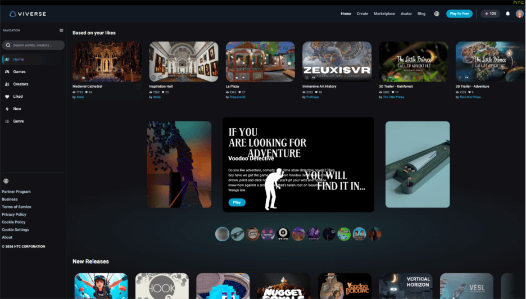
Task: Open creator Theexine3D link under La Plaza
Action: [238, 97]
